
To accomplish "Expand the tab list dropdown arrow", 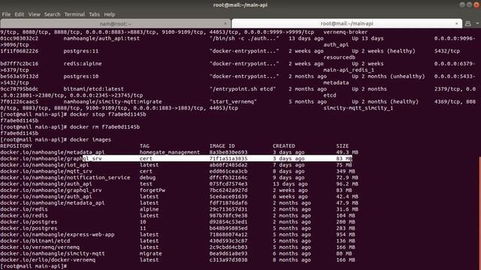I will point(477,23).
